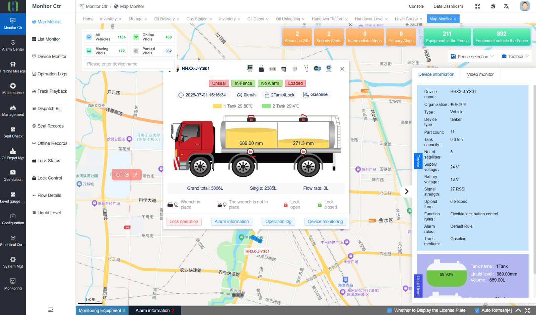Open the language translation icon
The width and height of the screenshot is (536, 315).
pyautogui.click(x=506, y=6)
